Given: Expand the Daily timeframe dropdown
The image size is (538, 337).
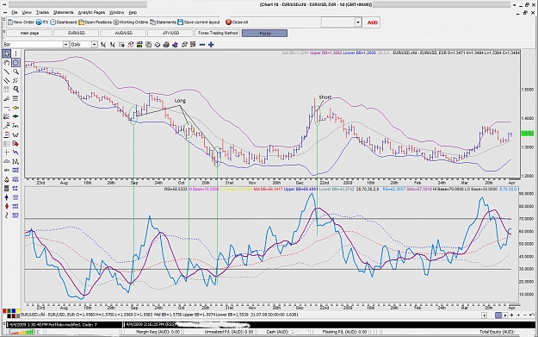Looking at the screenshot, I should click(x=94, y=44).
